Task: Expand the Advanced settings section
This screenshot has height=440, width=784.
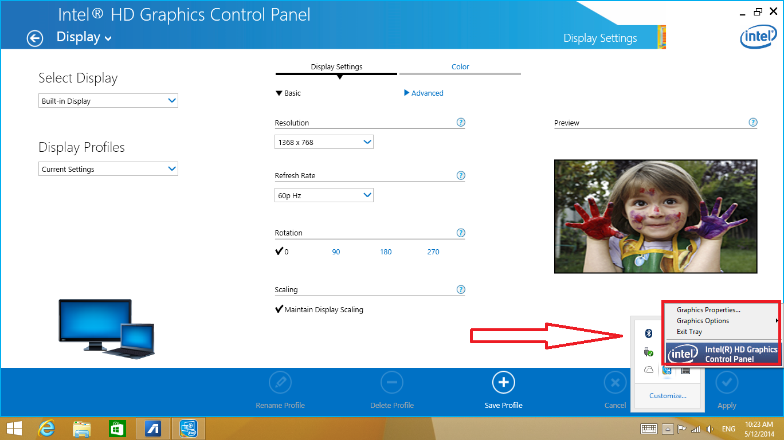Action: pyautogui.click(x=424, y=93)
